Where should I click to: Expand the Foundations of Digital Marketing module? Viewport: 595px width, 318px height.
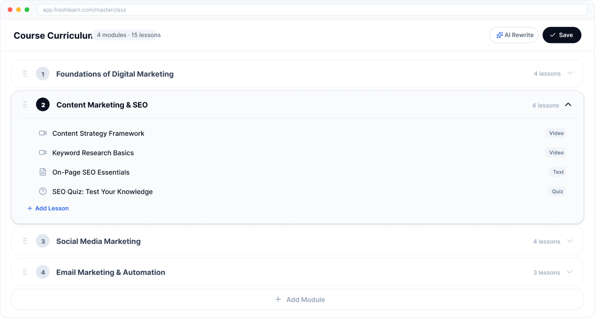pyautogui.click(x=570, y=73)
